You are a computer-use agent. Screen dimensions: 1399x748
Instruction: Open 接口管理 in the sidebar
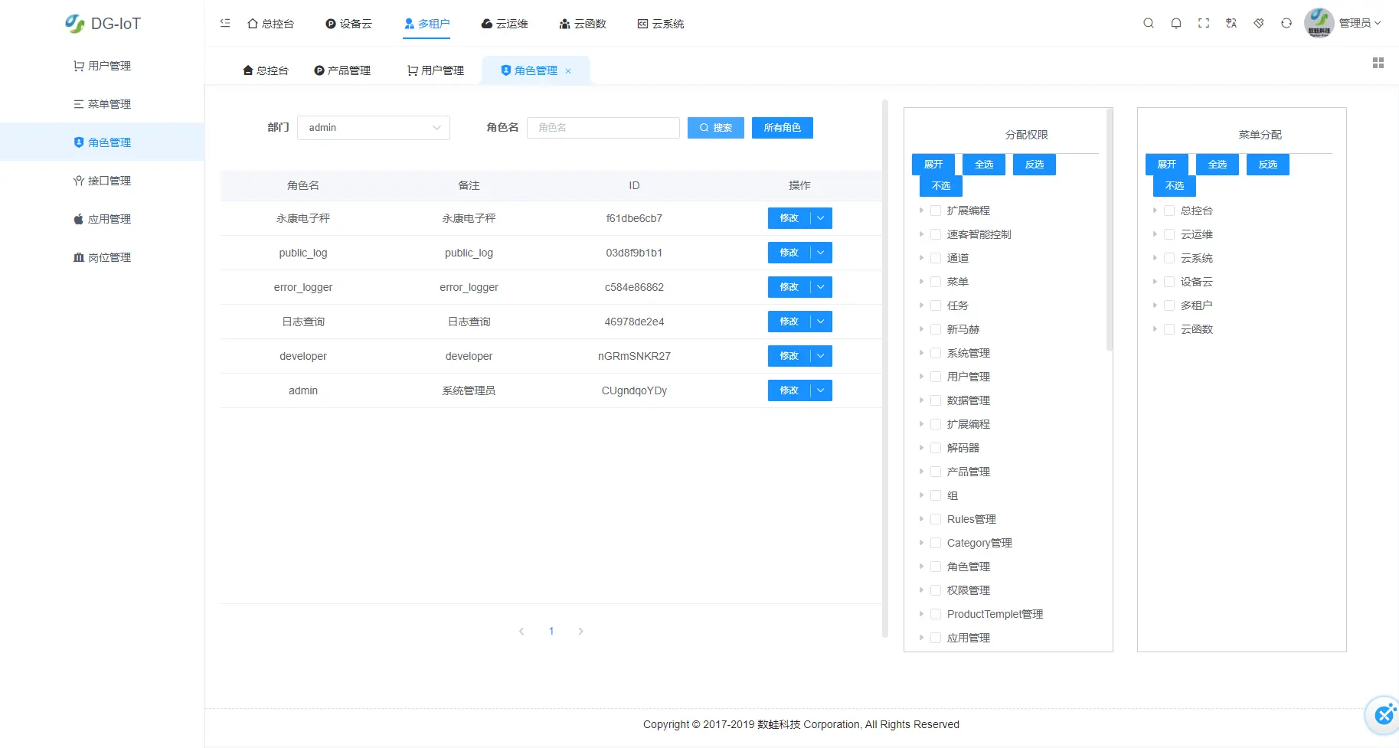click(x=110, y=180)
